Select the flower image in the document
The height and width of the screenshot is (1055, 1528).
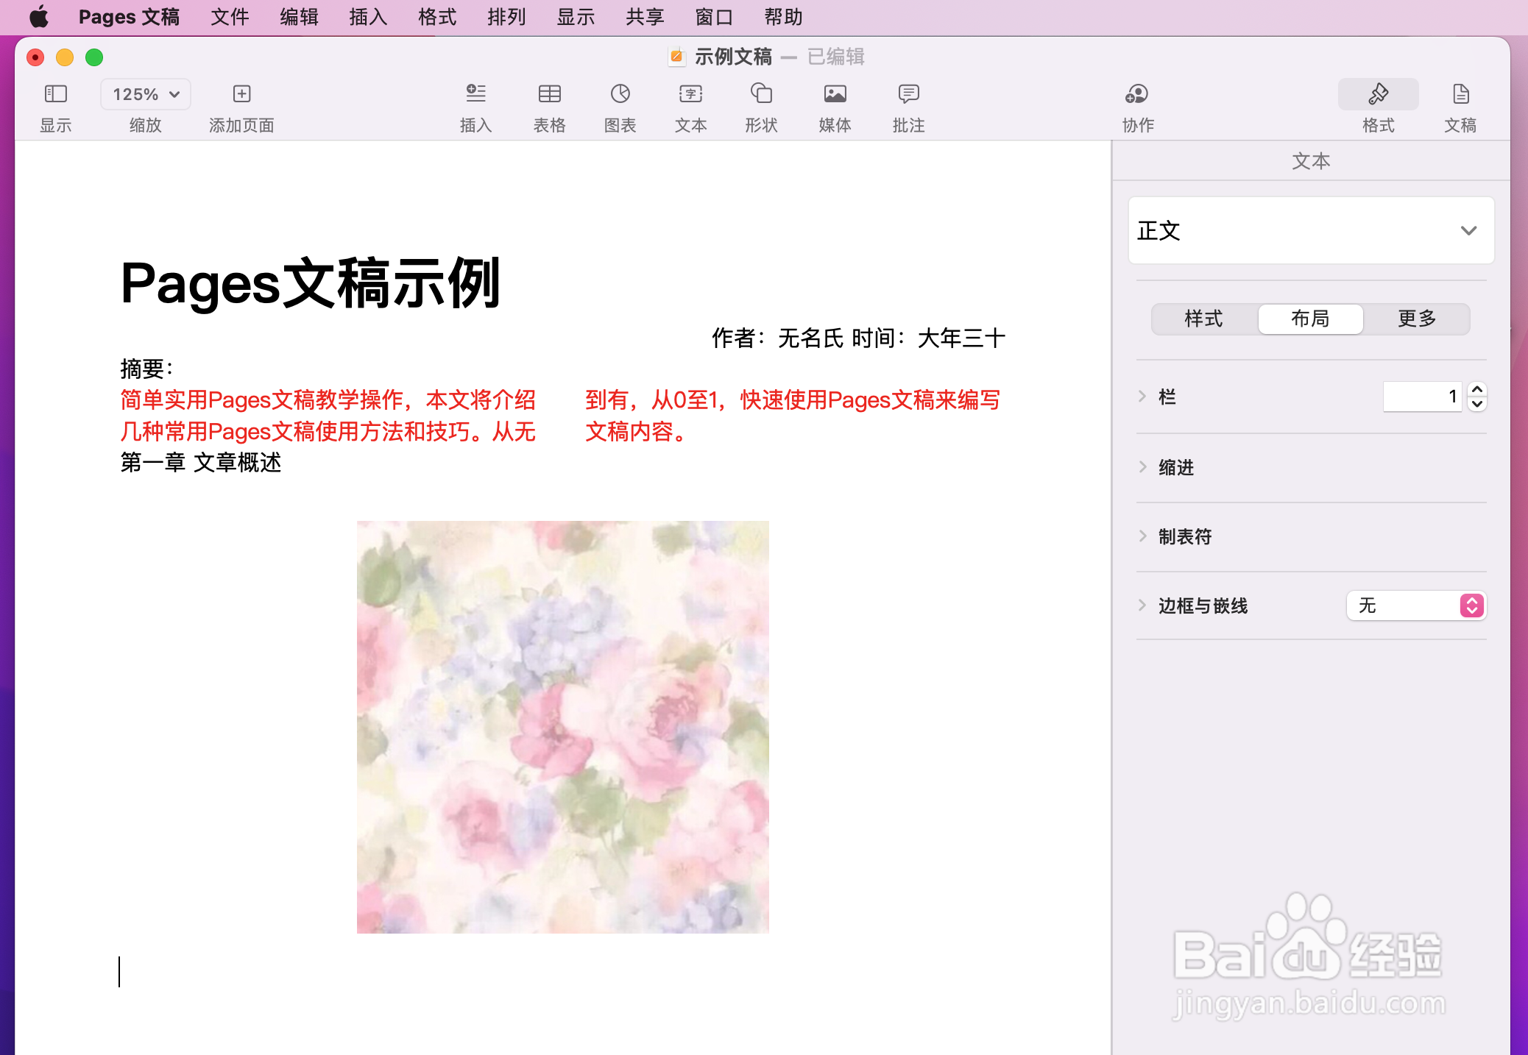563,727
